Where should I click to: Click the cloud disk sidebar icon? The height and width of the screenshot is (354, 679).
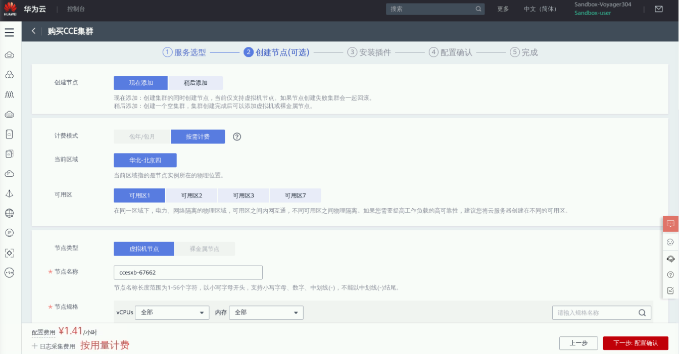(x=9, y=114)
